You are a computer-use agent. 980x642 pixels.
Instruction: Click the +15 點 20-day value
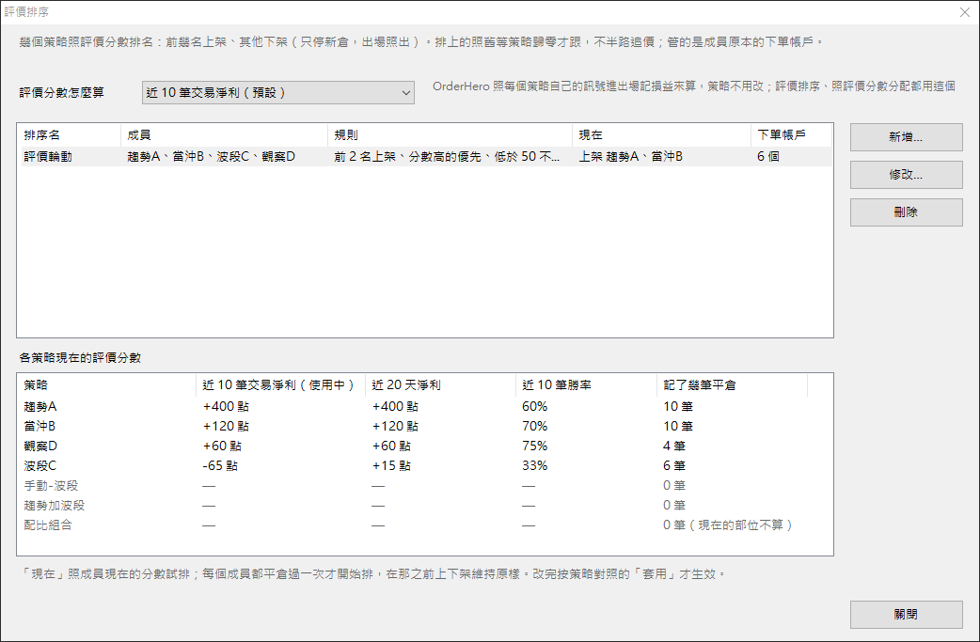click(x=391, y=466)
